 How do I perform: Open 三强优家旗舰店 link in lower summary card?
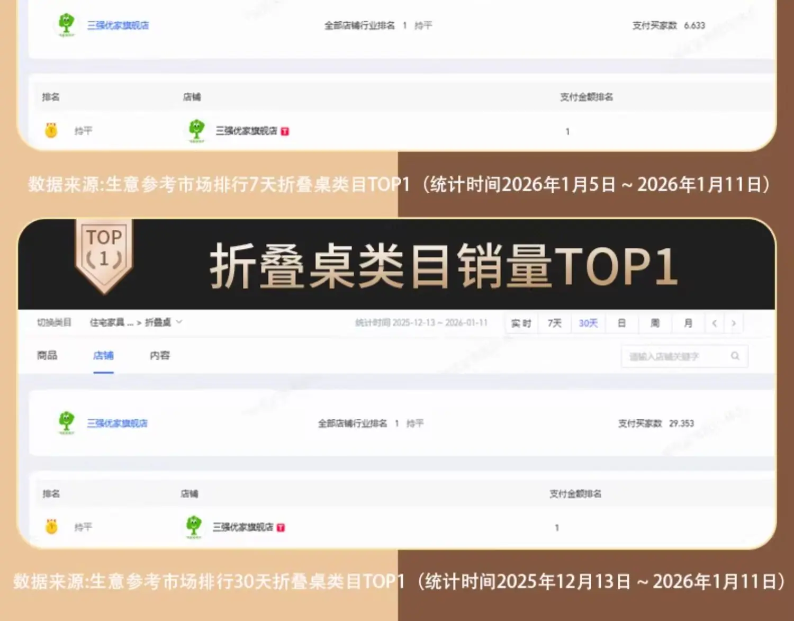[x=118, y=423]
